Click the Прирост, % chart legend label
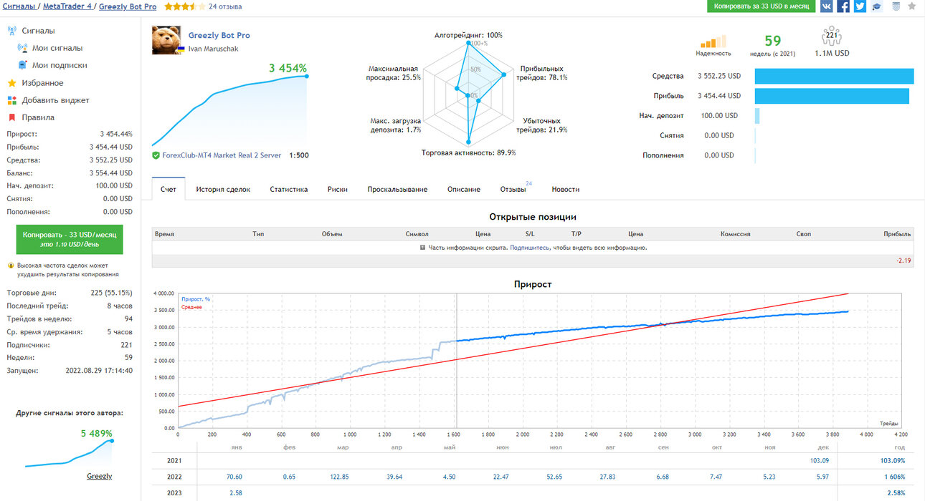Viewport: 925px width, 501px height. click(196, 299)
